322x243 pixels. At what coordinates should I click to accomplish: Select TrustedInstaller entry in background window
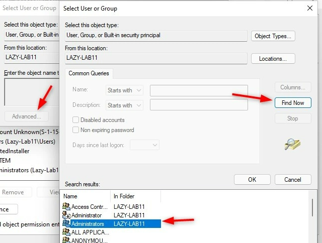tap(15, 151)
